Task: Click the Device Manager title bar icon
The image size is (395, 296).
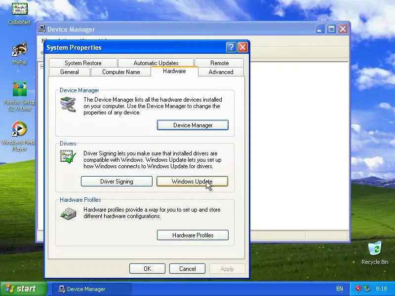Action: click(42, 29)
